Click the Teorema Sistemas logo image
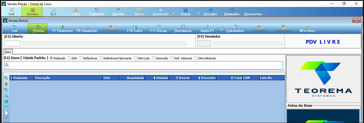This screenshot has width=364, height=123. (323, 79)
